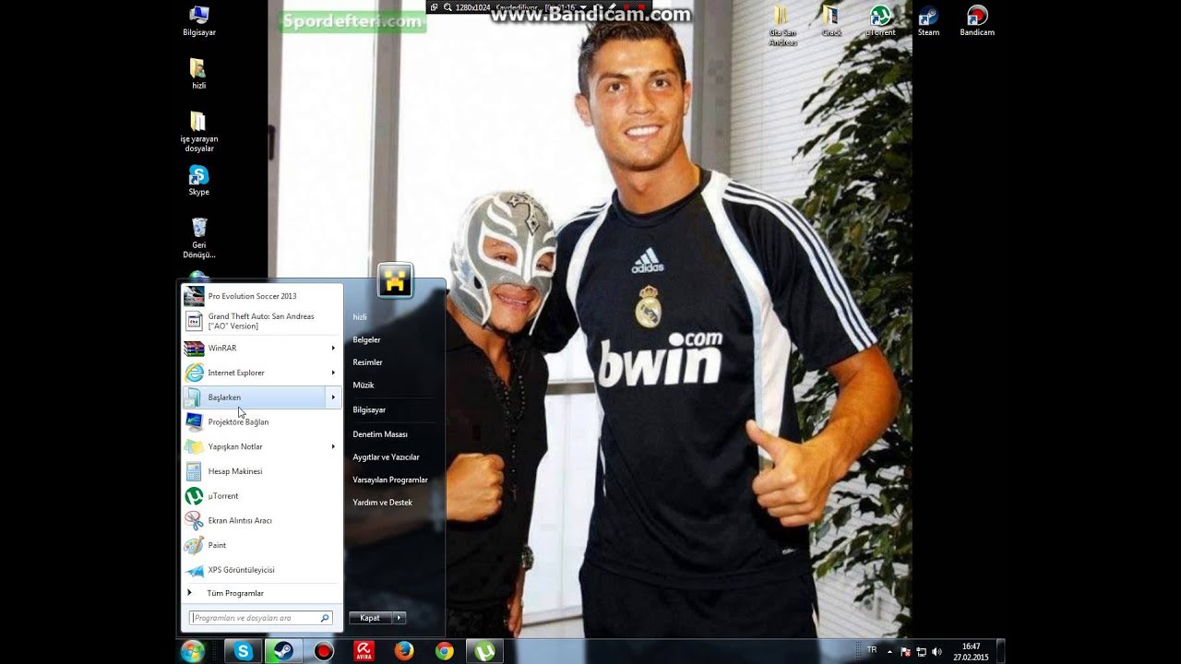This screenshot has width=1181, height=664.
Task: Select the Gta San Andreas desktop folder
Action: [782, 26]
